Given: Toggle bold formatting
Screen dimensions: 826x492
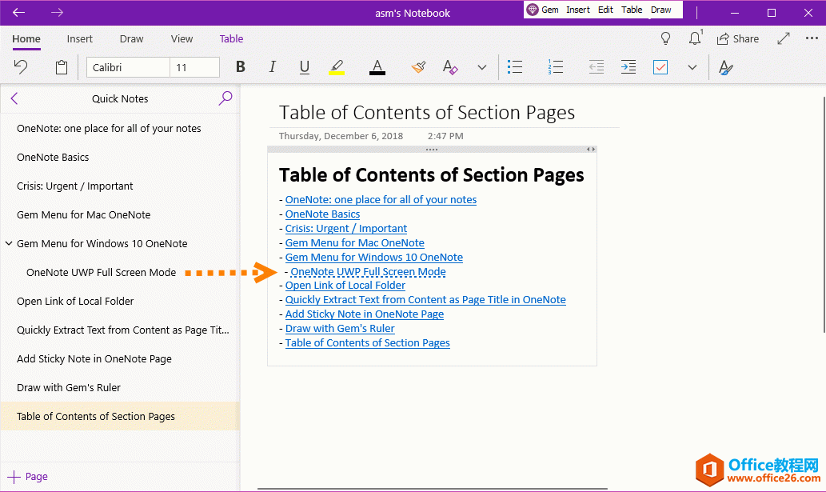Looking at the screenshot, I should point(240,67).
